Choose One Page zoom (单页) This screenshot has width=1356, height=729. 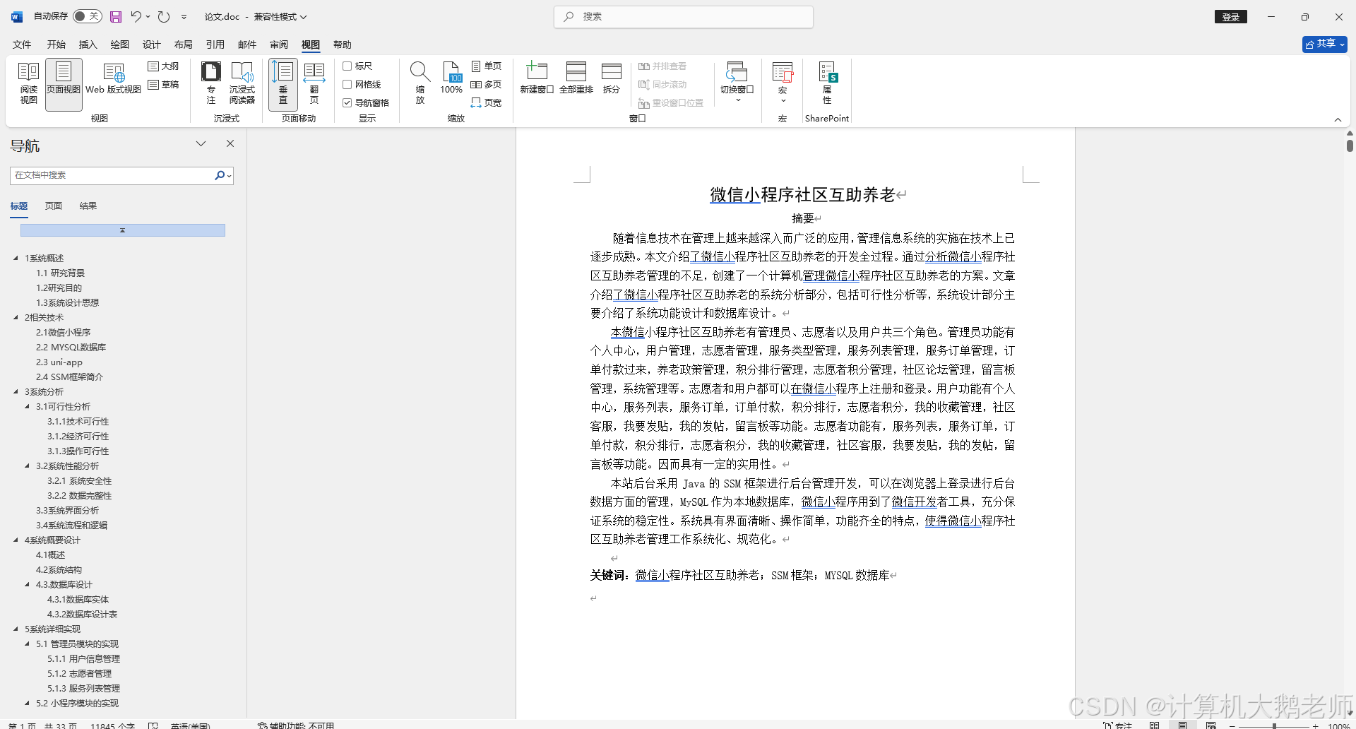pyautogui.click(x=486, y=66)
